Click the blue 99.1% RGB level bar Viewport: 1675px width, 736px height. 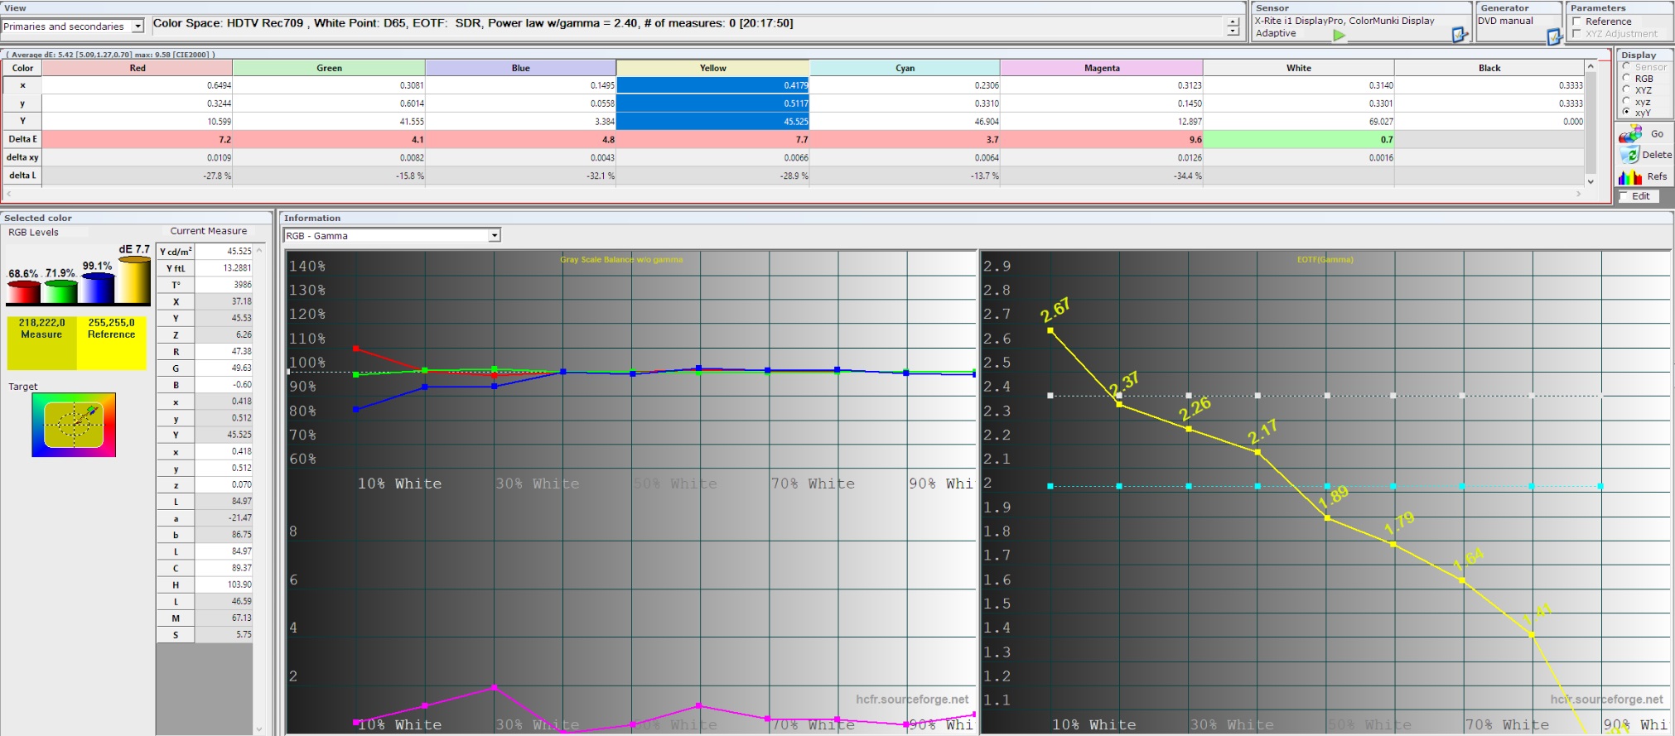[x=97, y=289]
